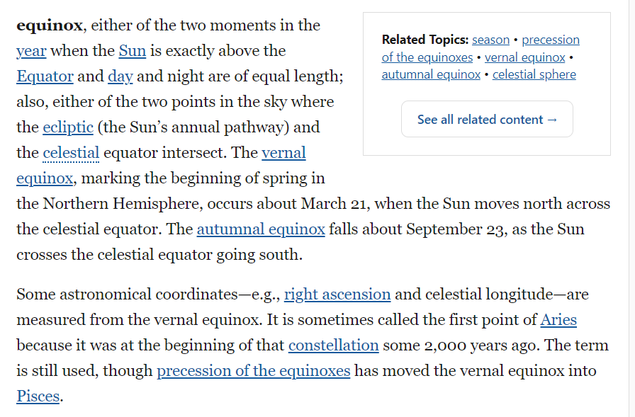The height and width of the screenshot is (417, 635).
Task: Click the 'Sun' hyperlink
Action: click(132, 51)
